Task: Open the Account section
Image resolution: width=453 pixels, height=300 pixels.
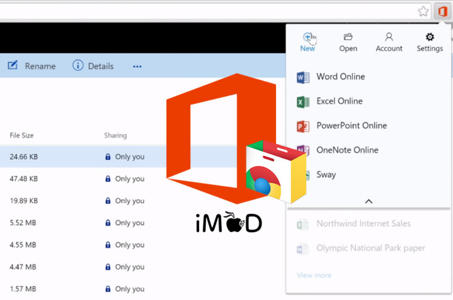Action: tap(389, 42)
